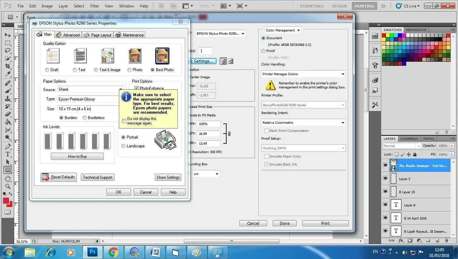Click the Technical Support button
458x259 pixels.
[x=97, y=177]
